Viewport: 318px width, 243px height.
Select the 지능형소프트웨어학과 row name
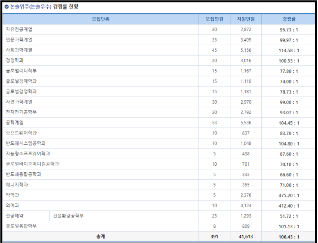pos(28,153)
